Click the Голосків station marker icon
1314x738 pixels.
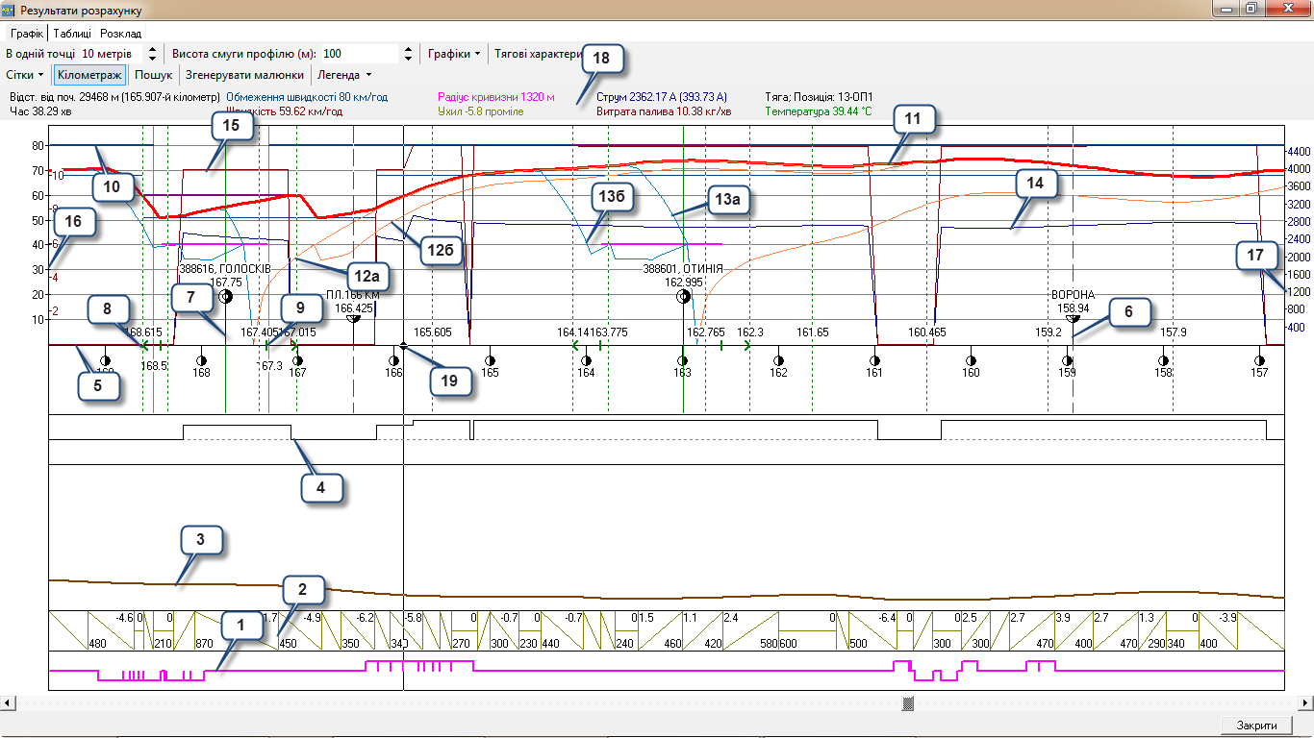pyautogui.click(x=225, y=297)
